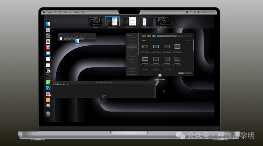Open QuickTime Player in the Dock
The height and width of the screenshot is (146, 263).
pyautogui.click(x=48, y=106)
